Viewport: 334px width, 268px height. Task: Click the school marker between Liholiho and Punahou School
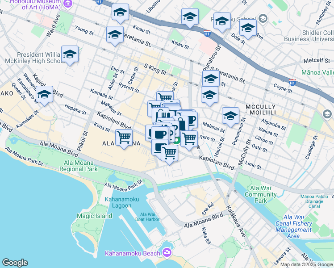coord(190,17)
